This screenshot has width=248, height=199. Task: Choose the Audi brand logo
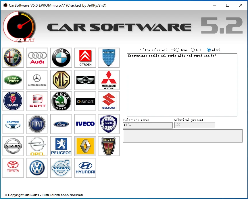click(x=37, y=58)
